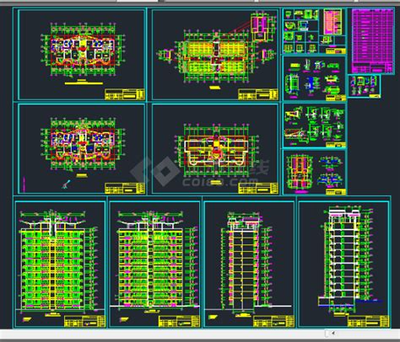Select the roof plan in the middle-center sheet
The image size is (400, 342).
pos(216,150)
